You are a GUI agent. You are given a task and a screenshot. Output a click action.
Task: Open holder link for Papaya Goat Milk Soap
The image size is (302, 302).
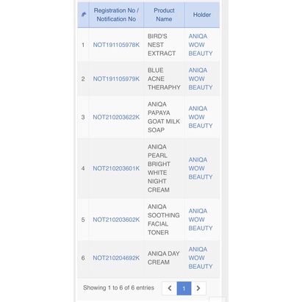click(x=201, y=117)
